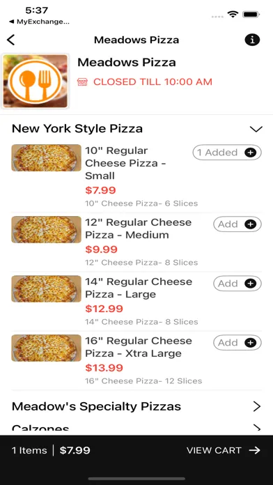273x485 pixels.
Task: Add the 12" Medium cheese pizza
Action: [237, 224]
